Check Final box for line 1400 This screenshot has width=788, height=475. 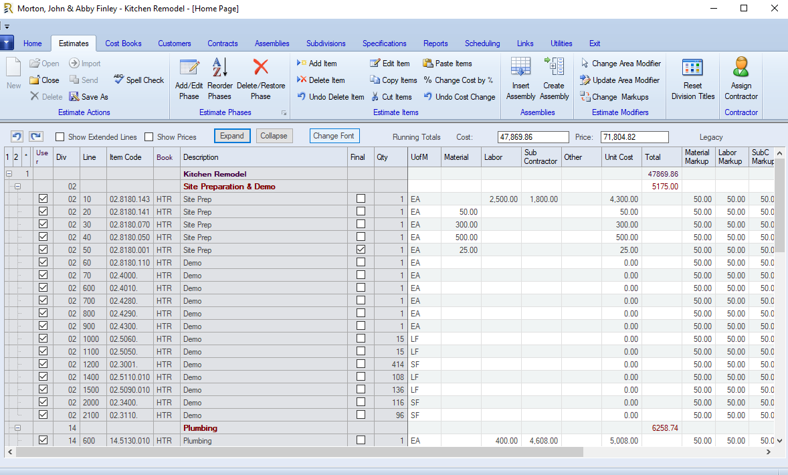pos(361,377)
